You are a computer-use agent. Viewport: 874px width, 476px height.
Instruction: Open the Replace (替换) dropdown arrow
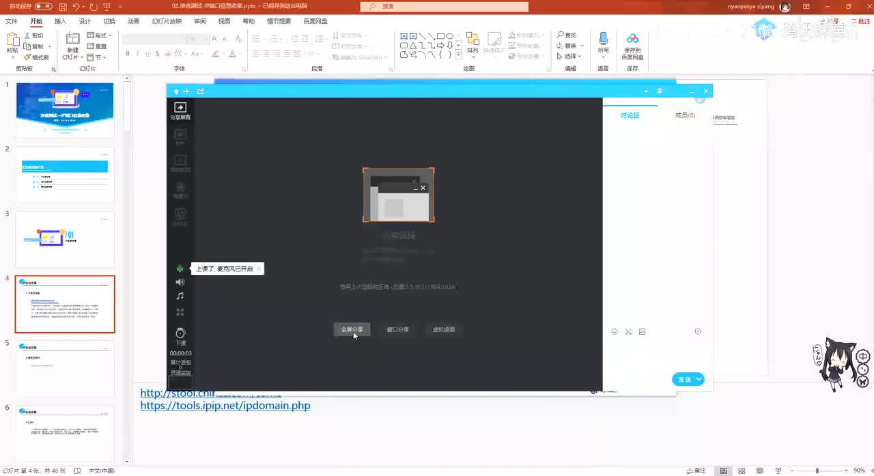pos(582,46)
